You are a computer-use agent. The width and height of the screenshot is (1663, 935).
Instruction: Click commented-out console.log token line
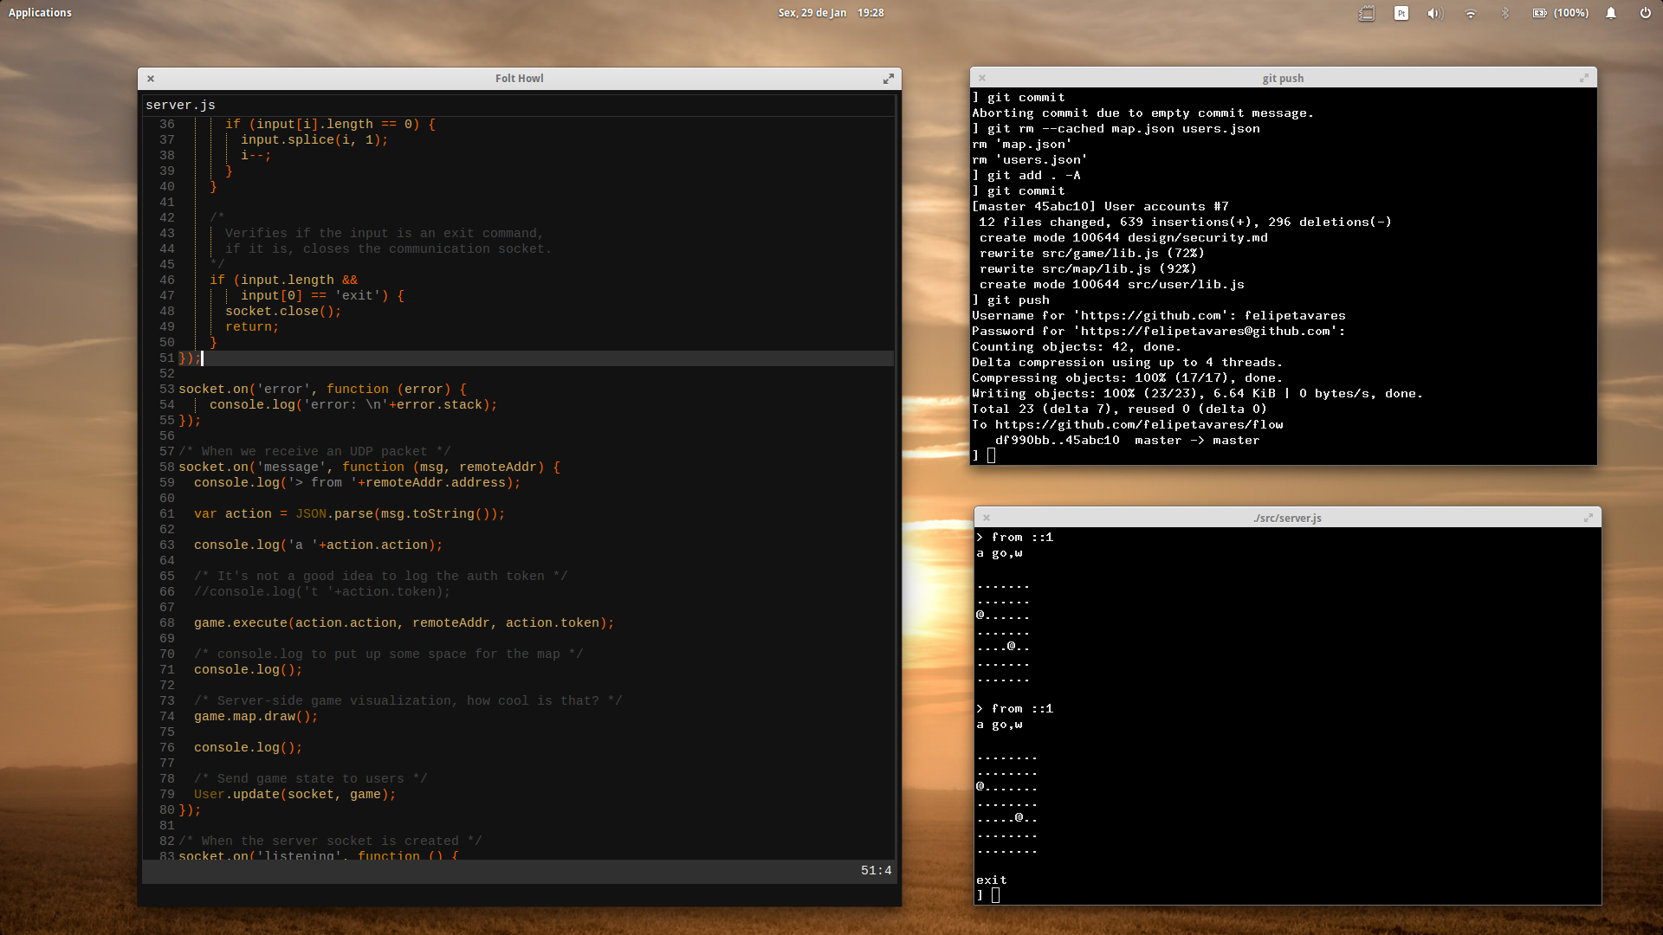pyautogui.click(x=322, y=592)
